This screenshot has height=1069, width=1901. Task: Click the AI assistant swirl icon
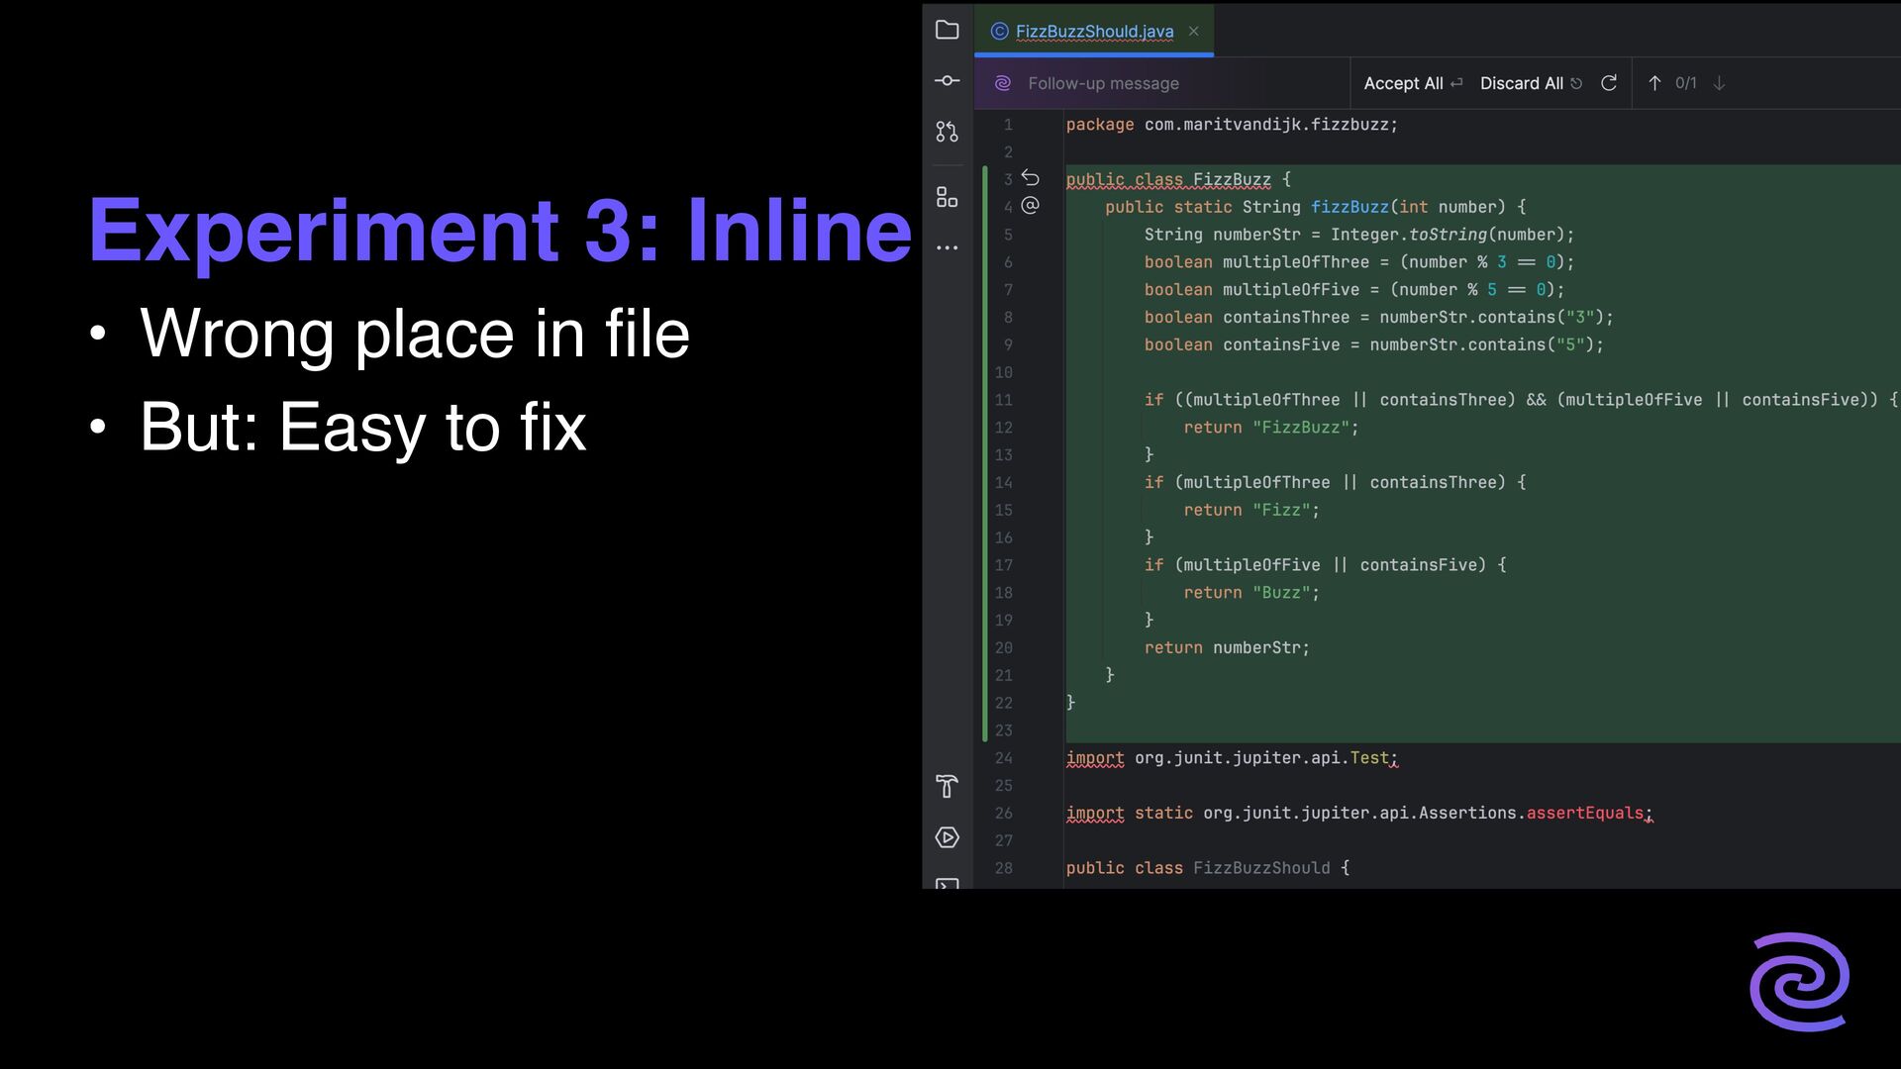(1002, 83)
